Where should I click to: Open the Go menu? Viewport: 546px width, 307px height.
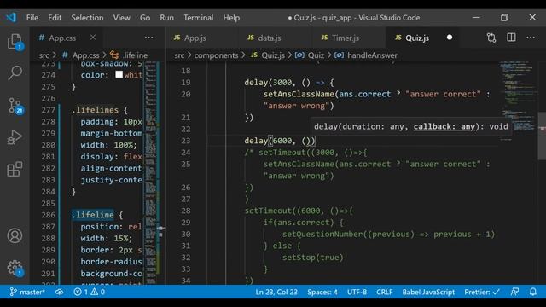tap(145, 18)
